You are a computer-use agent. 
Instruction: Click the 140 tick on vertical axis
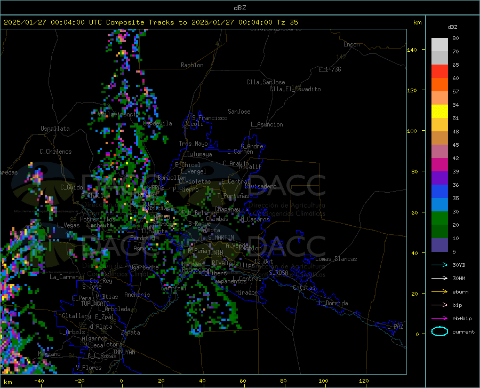(x=412, y=50)
